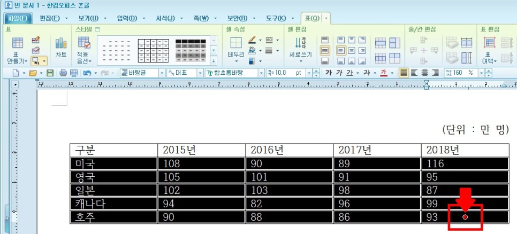Toggle italic 가 formatting
Image resolution: width=517 pixels, height=234 pixels.
[339, 73]
